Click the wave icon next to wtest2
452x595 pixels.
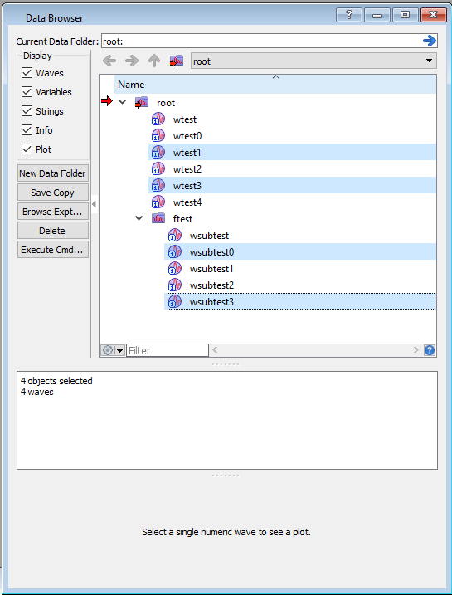tap(158, 168)
